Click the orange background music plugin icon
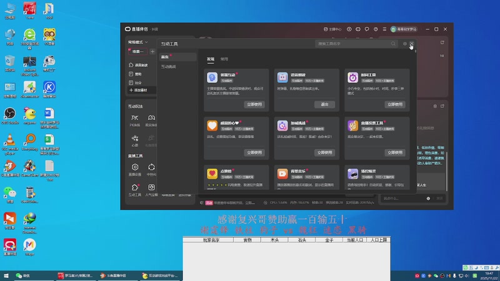 tap(282, 174)
